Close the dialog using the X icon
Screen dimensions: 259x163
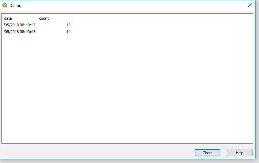click(250, 6)
